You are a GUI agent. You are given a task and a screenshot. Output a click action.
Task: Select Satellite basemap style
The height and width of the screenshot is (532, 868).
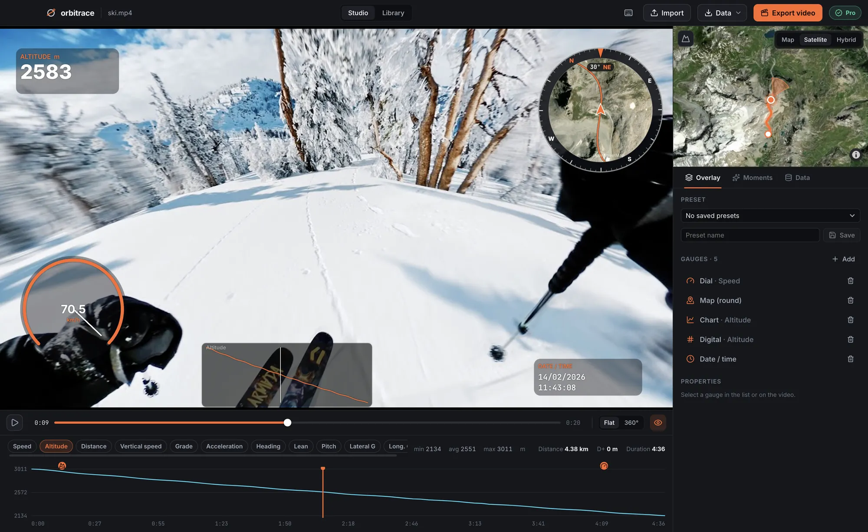click(815, 40)
